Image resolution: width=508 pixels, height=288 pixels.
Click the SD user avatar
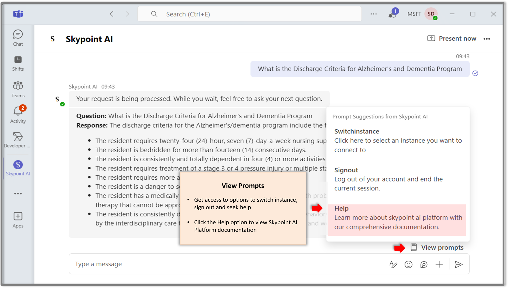coord(432,14)
